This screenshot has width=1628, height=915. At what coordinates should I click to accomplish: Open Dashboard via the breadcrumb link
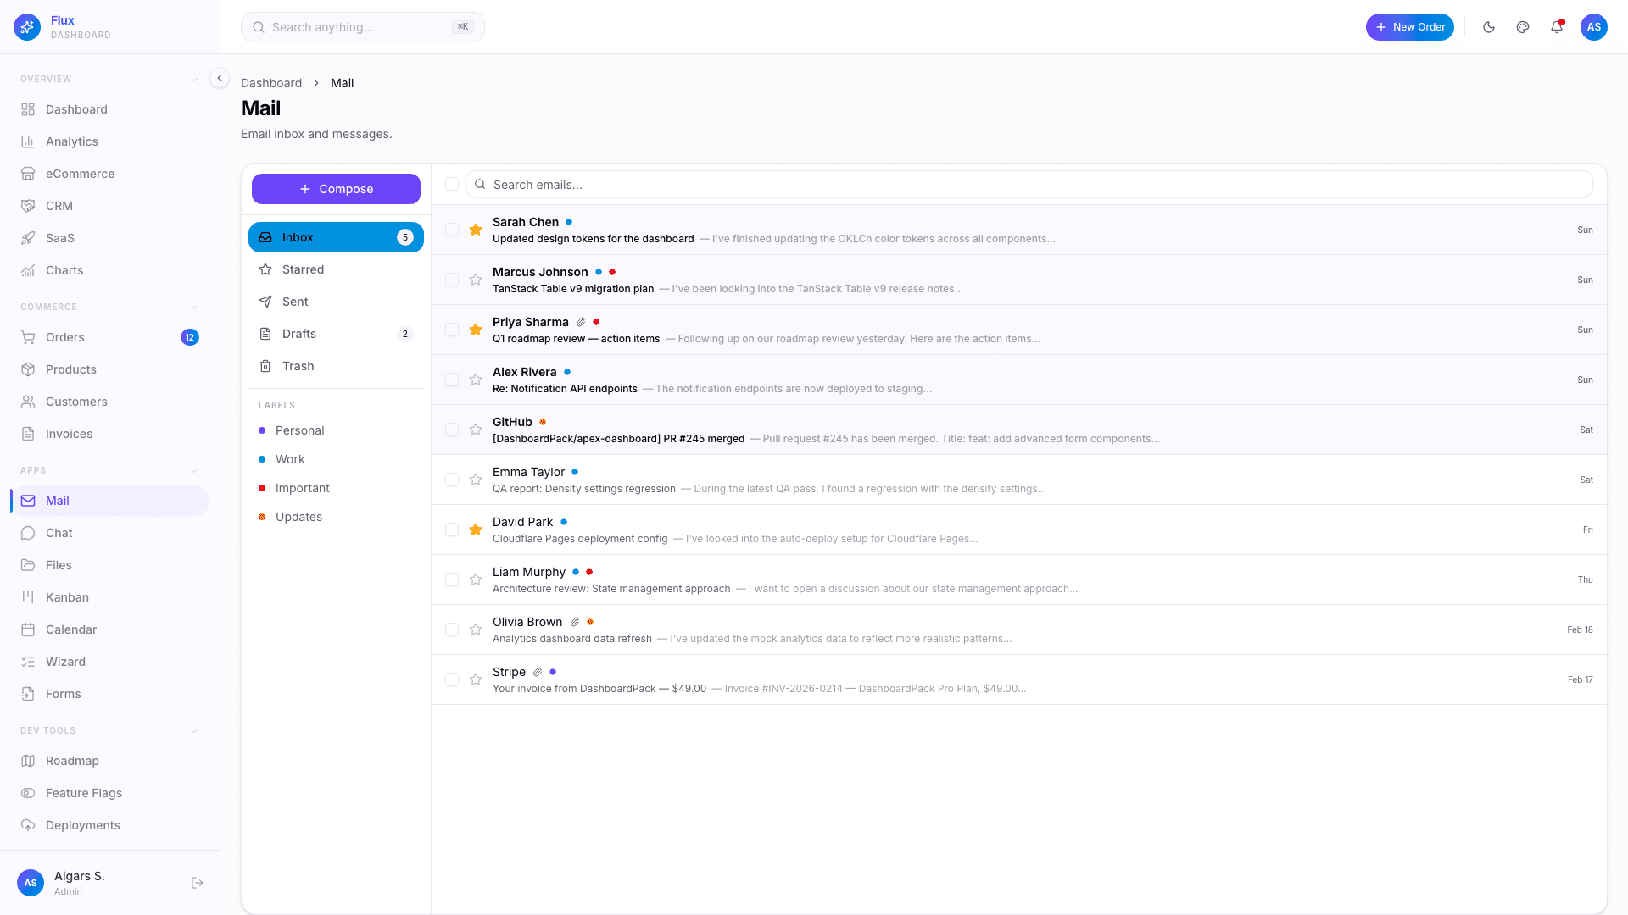(271, 82)
